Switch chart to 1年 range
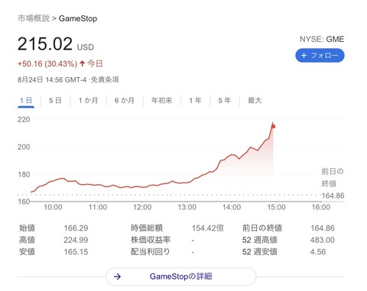 [x=195, y=100]
